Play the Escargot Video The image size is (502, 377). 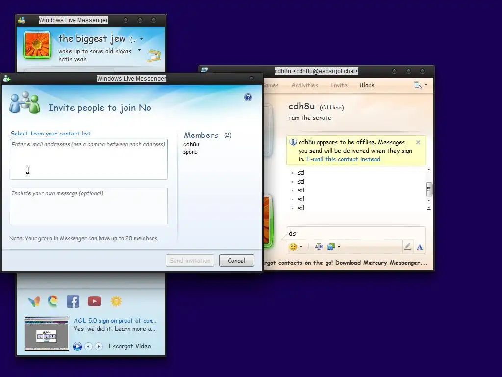77,346
